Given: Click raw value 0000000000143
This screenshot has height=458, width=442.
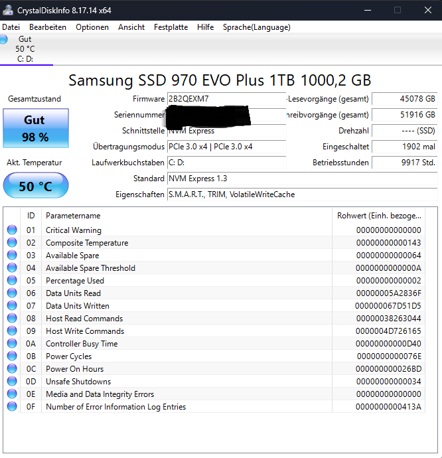Looking at the screenshot, I should click(x=388, y=243).
